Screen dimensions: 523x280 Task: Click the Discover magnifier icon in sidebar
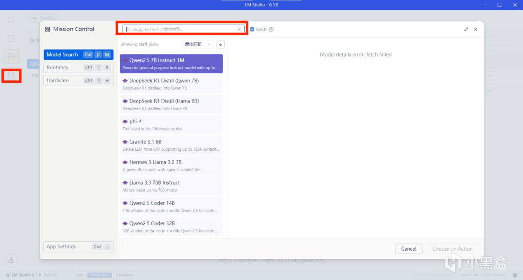coord(11,75)
